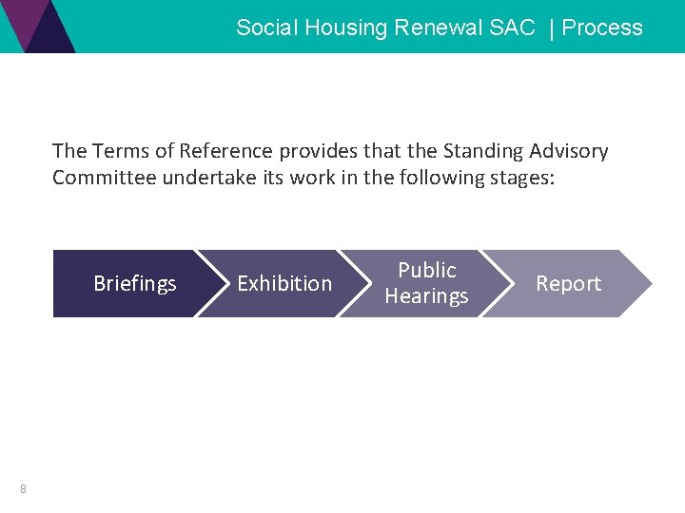Screen dimensions: 685x513
Task: Click white chevron divider between Public Hearings and Report
Action: click(497, 283)
